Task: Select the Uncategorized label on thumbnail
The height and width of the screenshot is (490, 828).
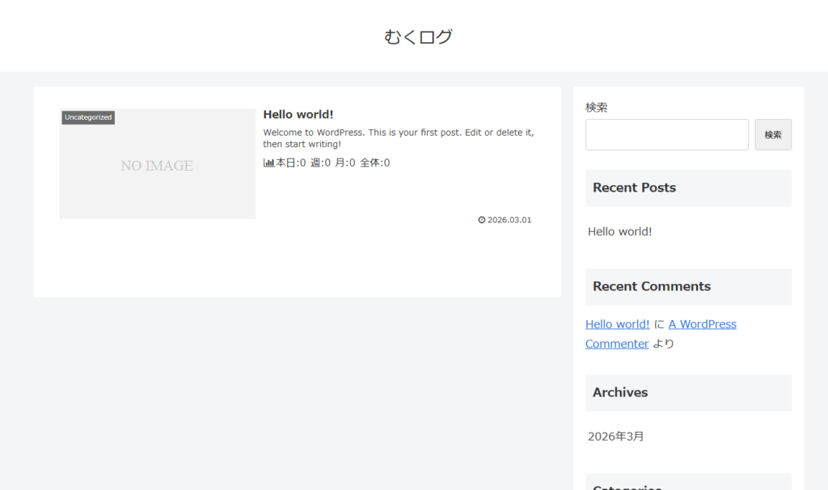Action: pos(88,117)
